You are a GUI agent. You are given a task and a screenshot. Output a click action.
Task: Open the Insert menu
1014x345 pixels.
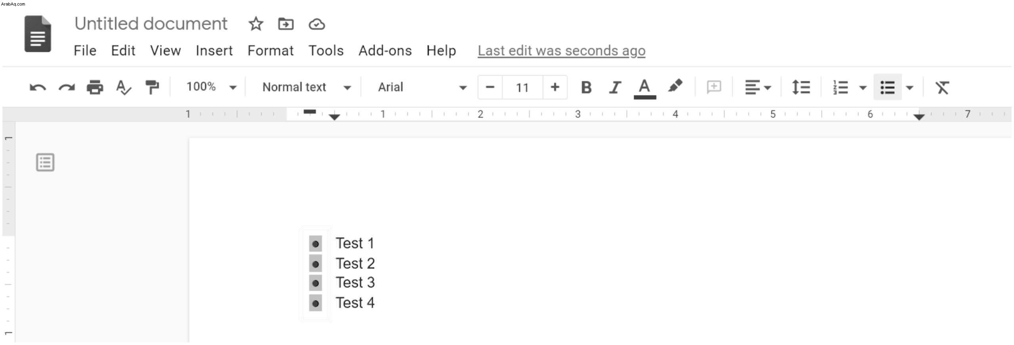[214, 51]
